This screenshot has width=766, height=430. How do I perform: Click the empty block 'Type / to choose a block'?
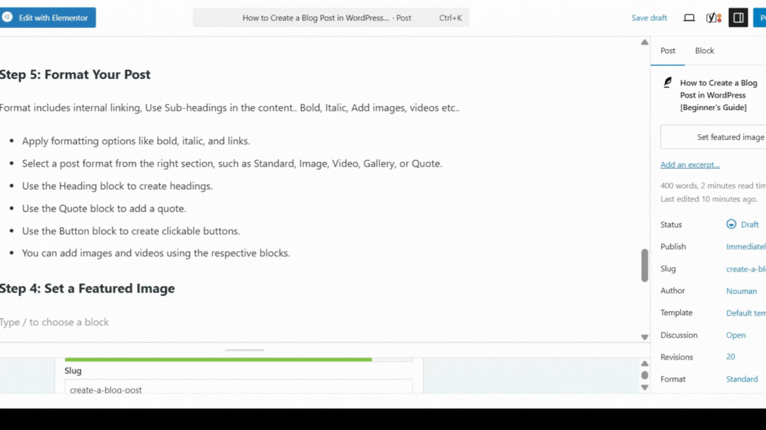click(55, 322)
